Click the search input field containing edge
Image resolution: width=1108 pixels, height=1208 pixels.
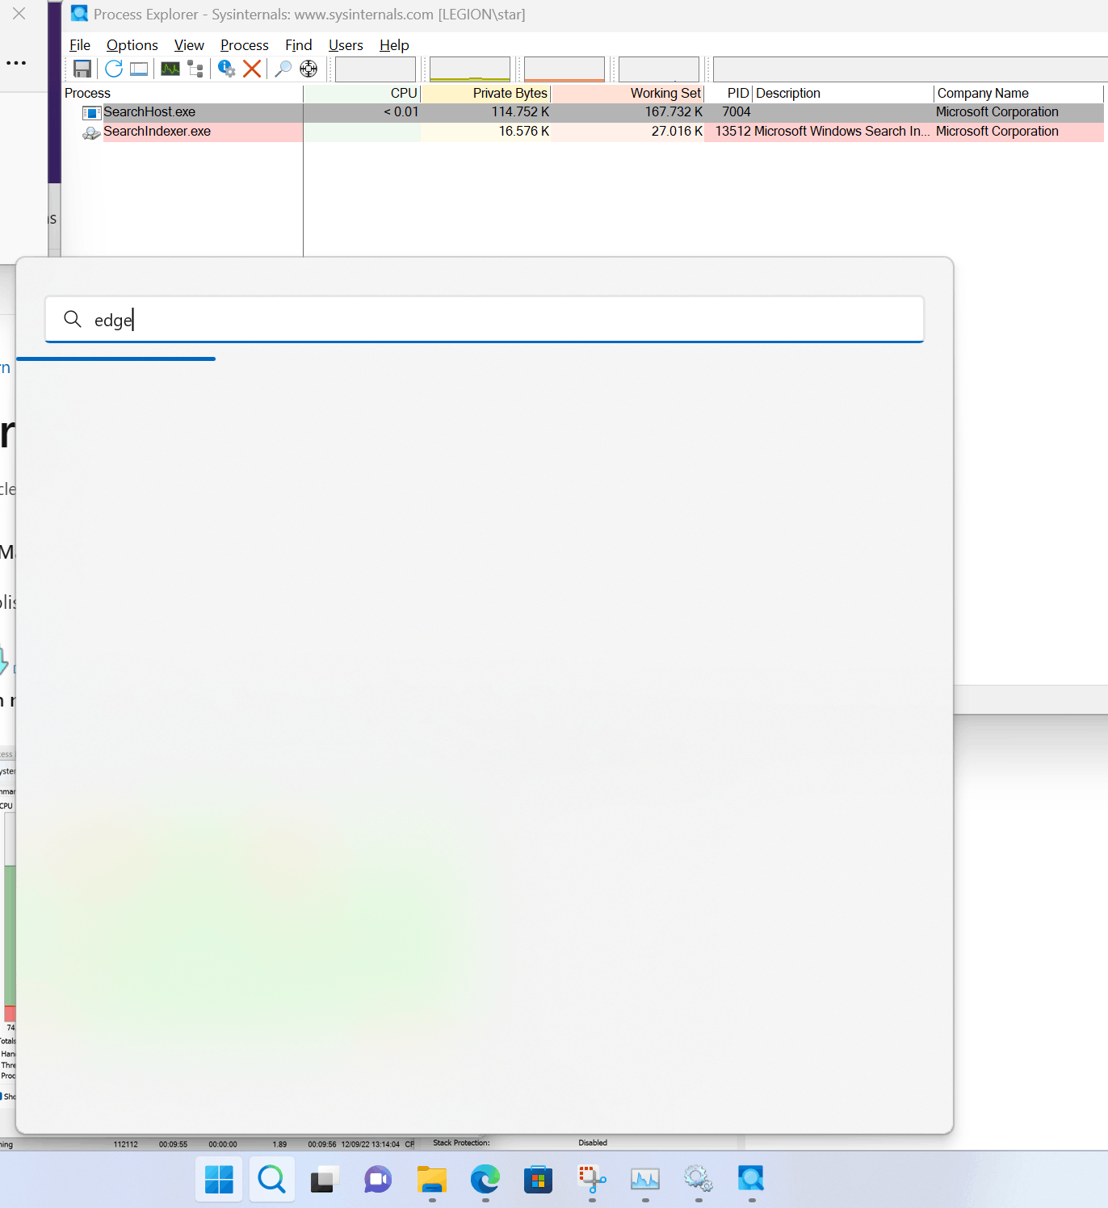click(x=485, y=320)
